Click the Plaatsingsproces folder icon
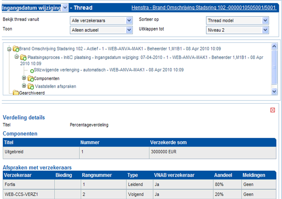The image size is (282, 199). pos(23,57)
